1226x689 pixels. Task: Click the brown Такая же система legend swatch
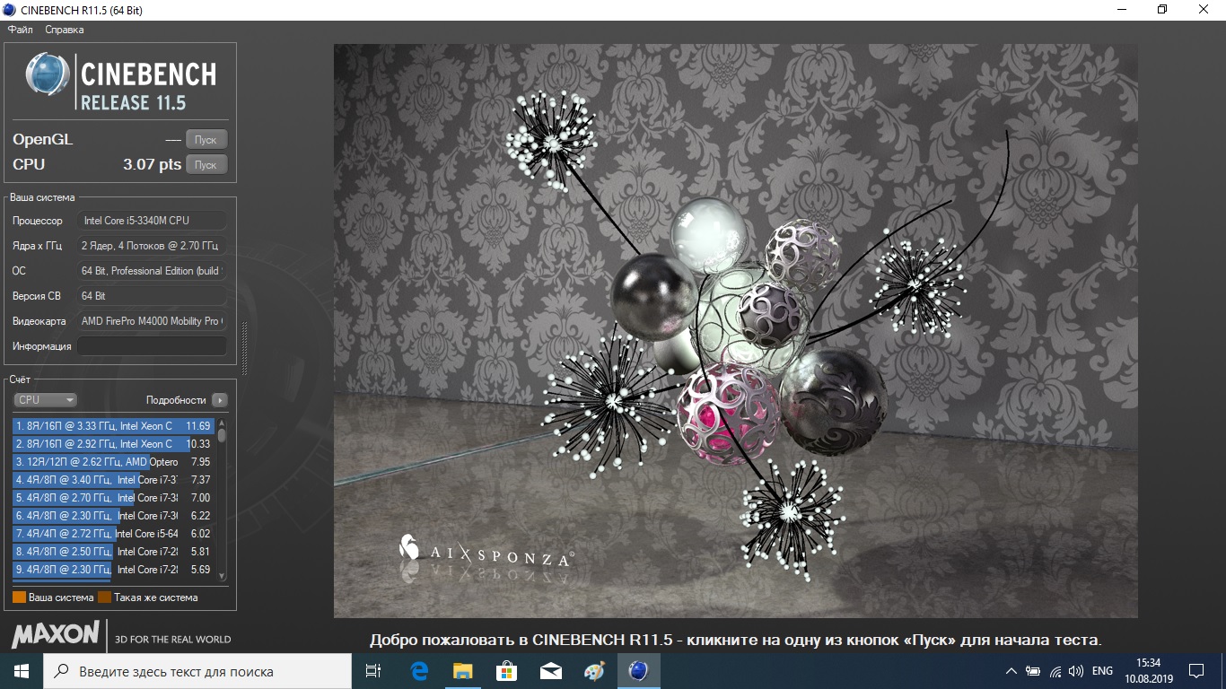(x=104, y=597)
